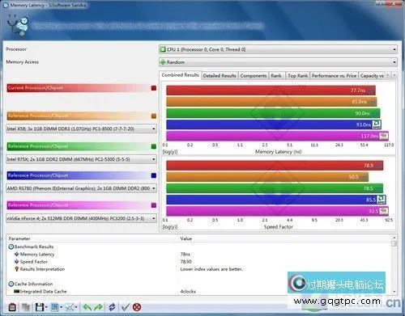Refresh results with the blue arrows icon

click(x=112, y=307)
